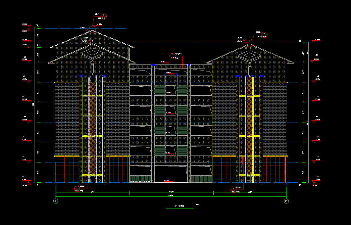Screen dimensions: 351x225
Task: Pick orange hatched strip in left tower
Action: pos(92,126)
